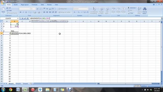Click in the formula bar input
Viewport: 163px width, 92px height.
[95, 18]
